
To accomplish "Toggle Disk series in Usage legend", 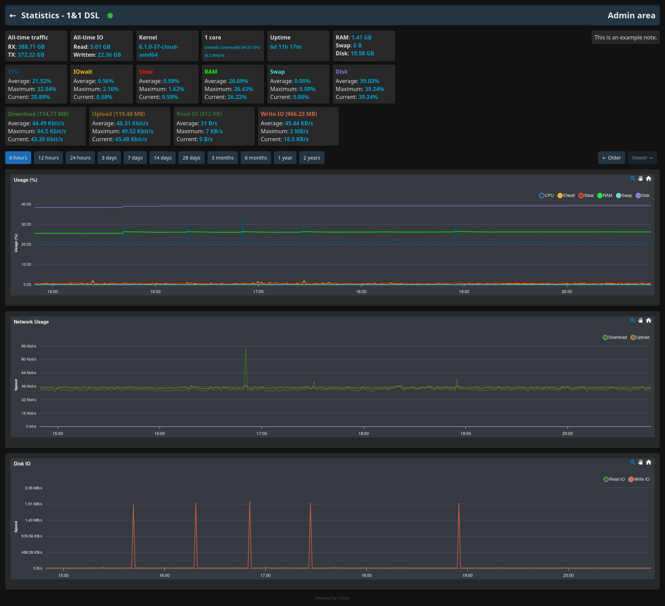I will (x=642, y=196).
